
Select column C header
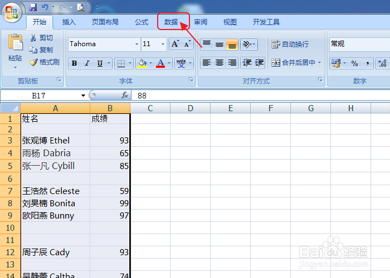point(150,108)
